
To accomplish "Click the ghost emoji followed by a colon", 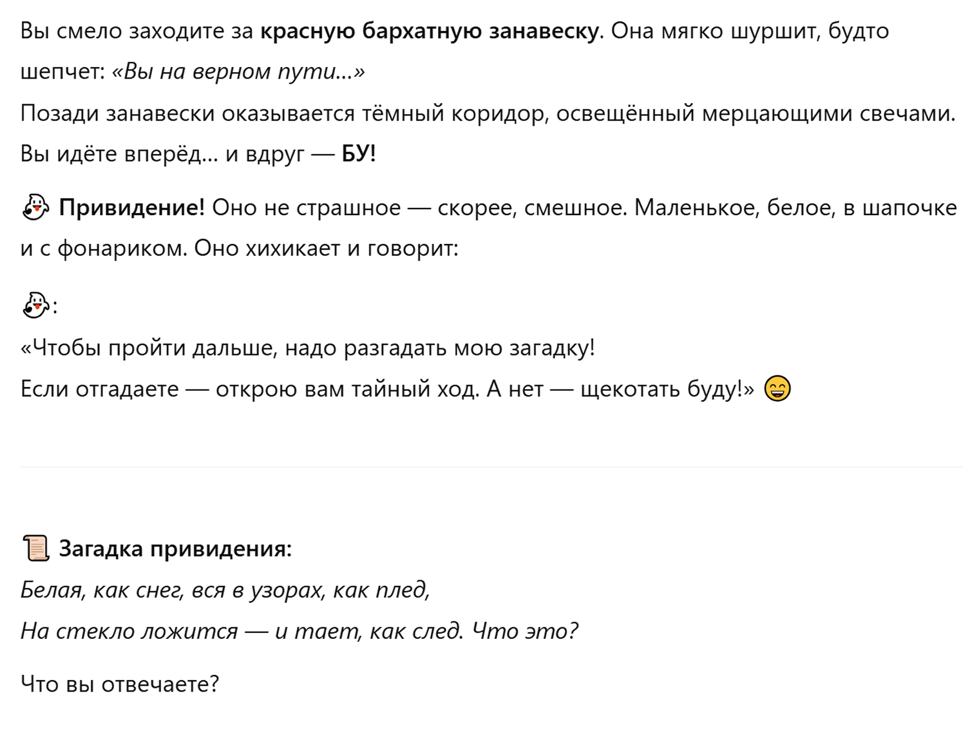I will pos(35,305).
